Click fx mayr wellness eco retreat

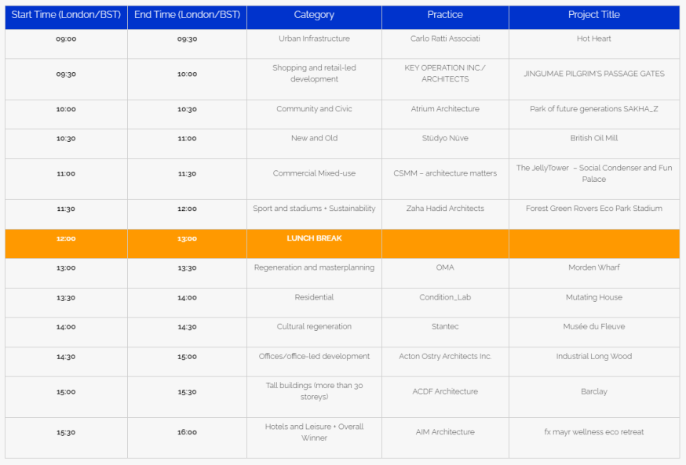click(x=593, y=432)
